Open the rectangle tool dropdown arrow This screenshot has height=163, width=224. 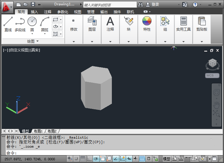[x=61, y=20]
